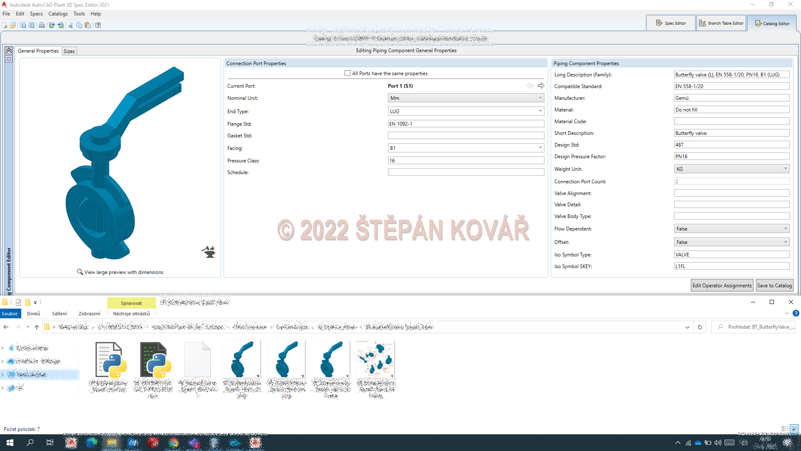
Task: Show hidden system tray icons
Action: coord(678,443)
